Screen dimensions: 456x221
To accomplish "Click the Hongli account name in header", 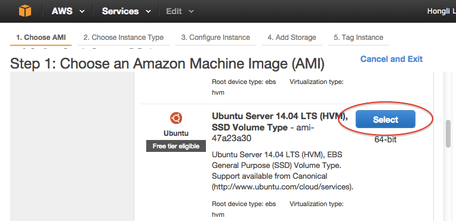I will click(442, 11).
